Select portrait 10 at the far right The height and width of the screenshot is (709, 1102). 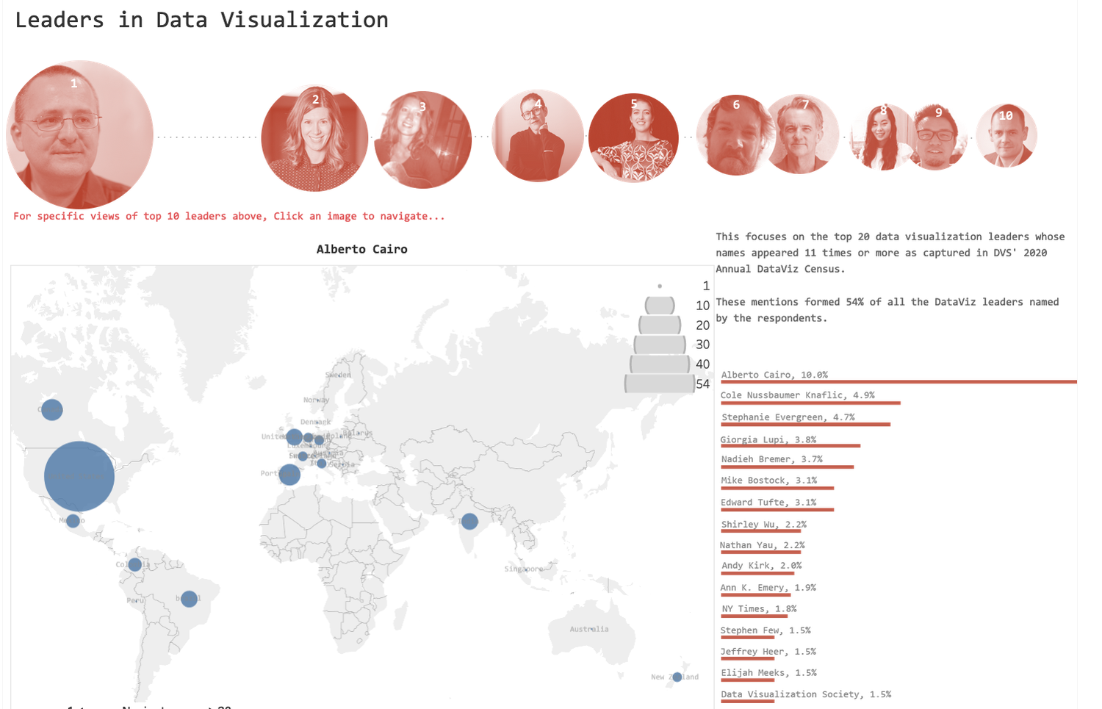(1006, 135)
